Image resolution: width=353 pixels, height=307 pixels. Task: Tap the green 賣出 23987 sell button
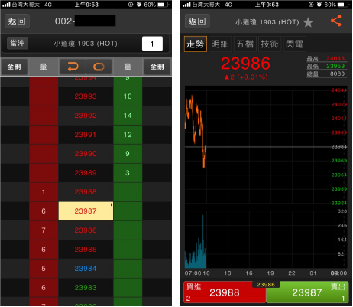307,292
